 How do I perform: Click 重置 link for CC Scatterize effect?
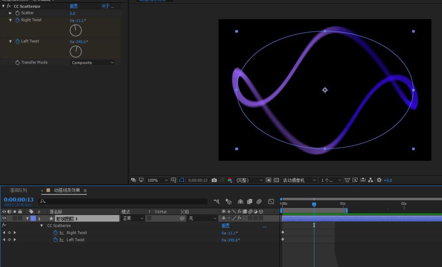click(74, 6)
